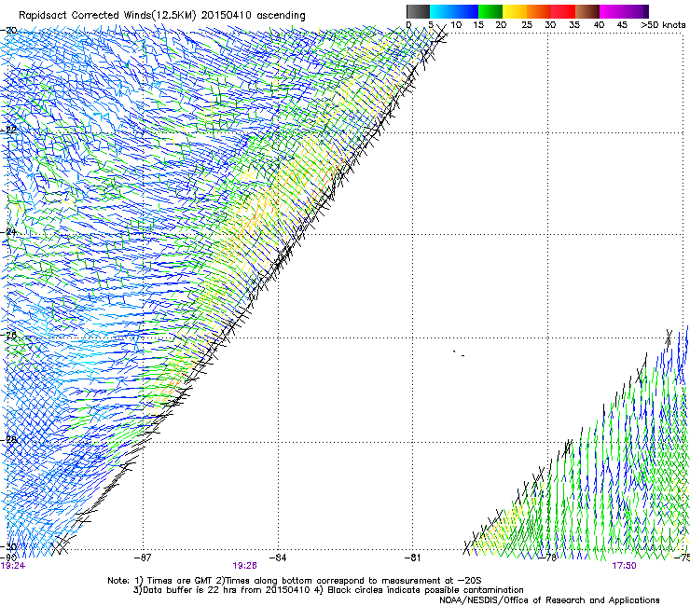690x606 pixels.
Task: Click the note line 'Times are GMT'
Action: pos(179,581)
